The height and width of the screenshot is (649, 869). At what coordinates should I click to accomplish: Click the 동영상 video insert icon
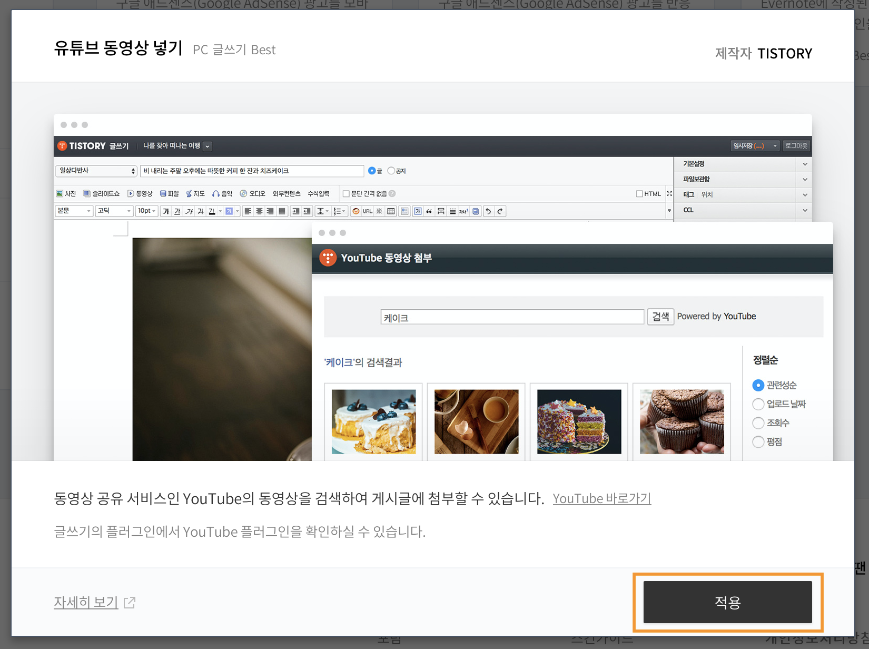click(x=140, y=194)
